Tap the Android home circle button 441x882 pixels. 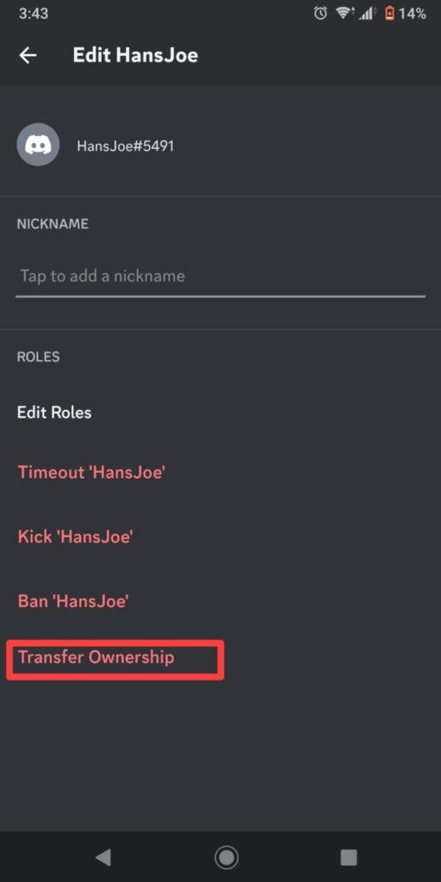[227, 857]
